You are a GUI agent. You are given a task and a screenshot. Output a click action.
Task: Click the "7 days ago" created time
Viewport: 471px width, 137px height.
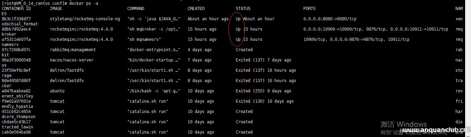point(200,60)
